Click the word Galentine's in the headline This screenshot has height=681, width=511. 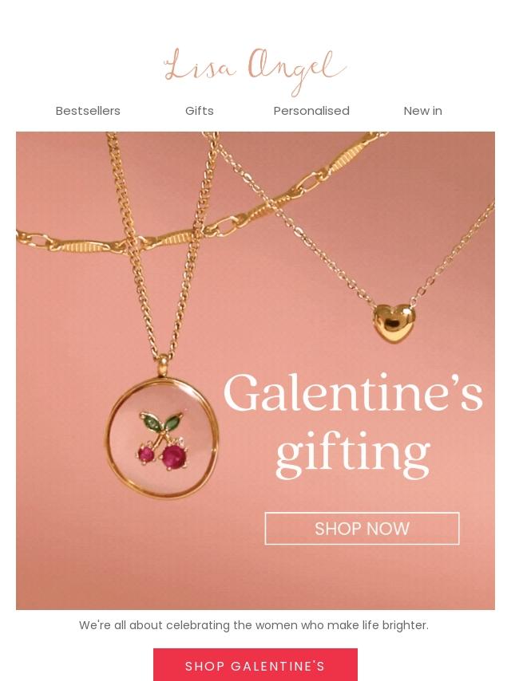pos(353,392)
